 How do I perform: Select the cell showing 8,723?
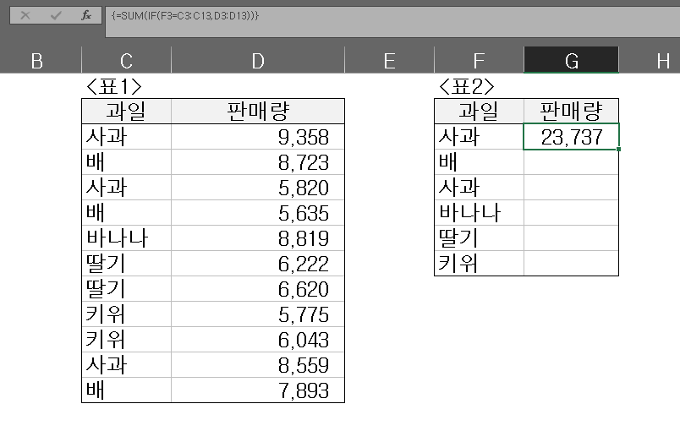click(258, 162)
